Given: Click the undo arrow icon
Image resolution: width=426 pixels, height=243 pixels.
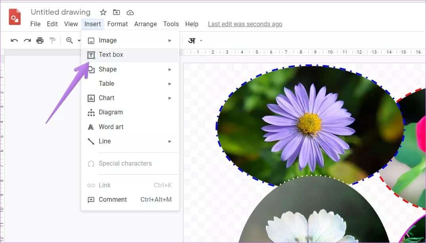Looking at the screenshot, I should click(14, 40).
